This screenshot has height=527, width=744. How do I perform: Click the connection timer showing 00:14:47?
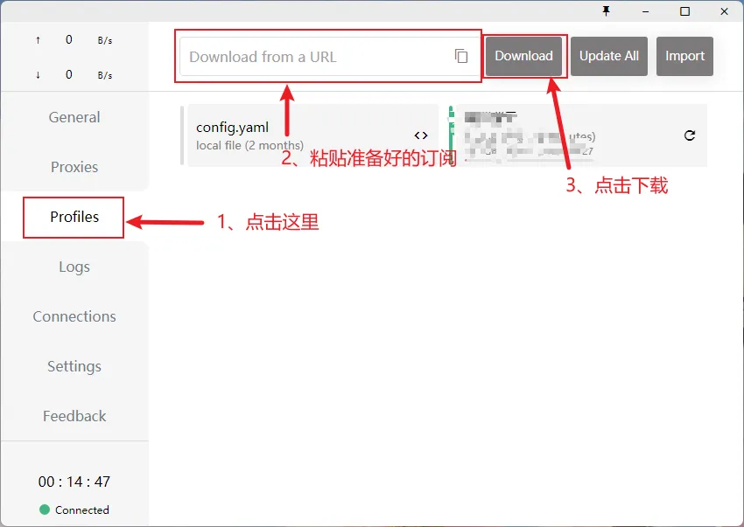74,481
